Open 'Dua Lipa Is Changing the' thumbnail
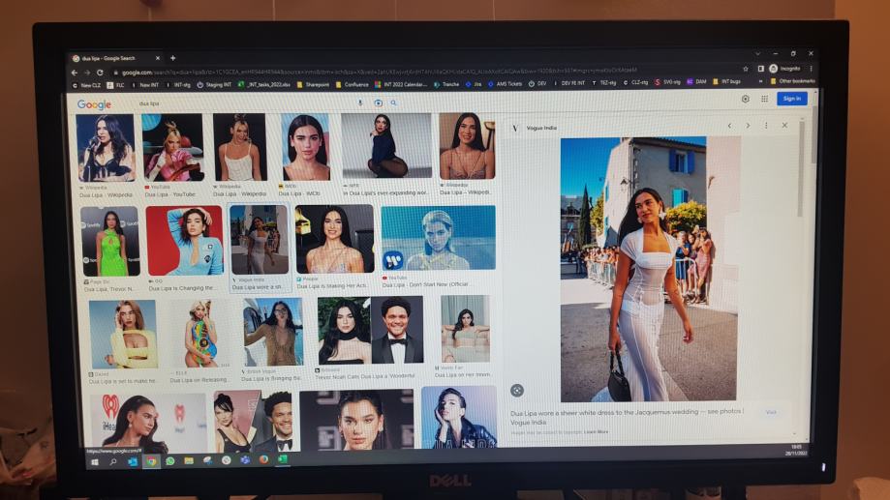 point(184,241)
